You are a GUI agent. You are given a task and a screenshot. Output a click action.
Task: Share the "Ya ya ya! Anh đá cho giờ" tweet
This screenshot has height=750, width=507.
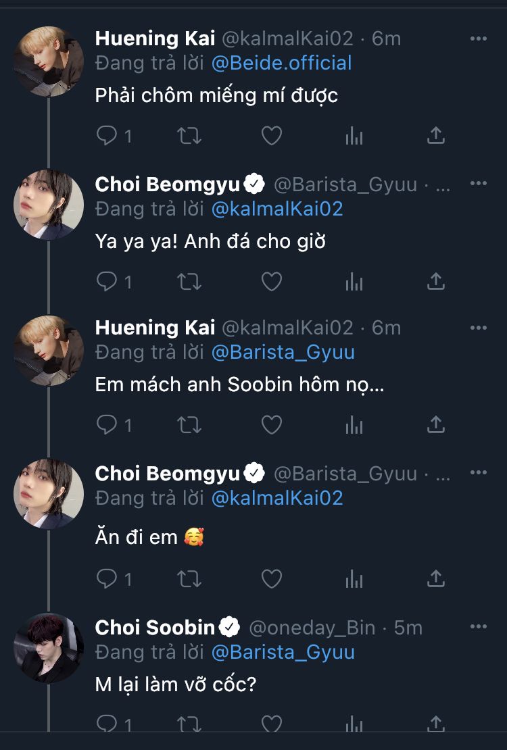pyautogui.click(x=436, y=281)
